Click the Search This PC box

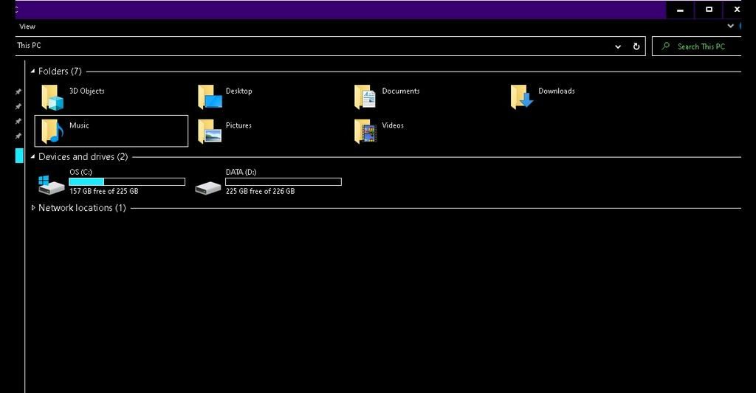(x=697, y=46)
